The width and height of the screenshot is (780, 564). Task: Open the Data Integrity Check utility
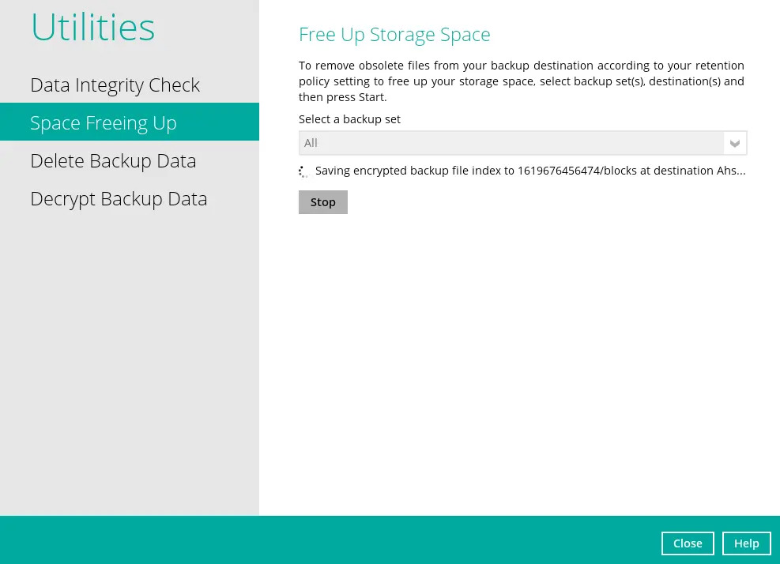tap(115, 85)
